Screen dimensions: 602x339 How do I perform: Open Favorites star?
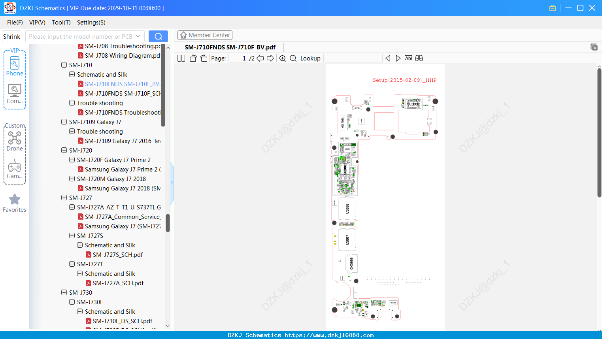click(x=15, y=203)
